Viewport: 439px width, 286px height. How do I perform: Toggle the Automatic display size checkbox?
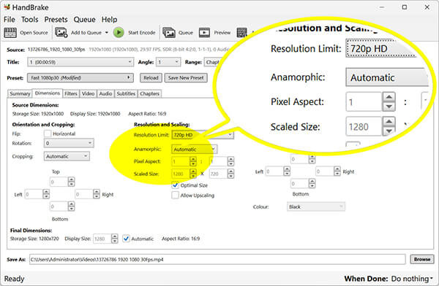[x=127, y=239]
